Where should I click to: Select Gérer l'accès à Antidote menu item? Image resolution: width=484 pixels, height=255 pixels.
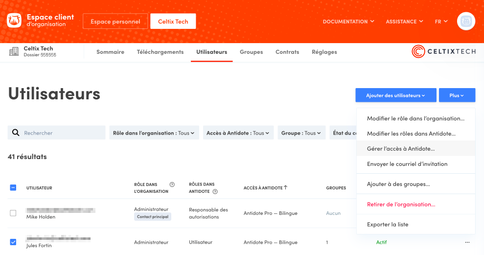pos(401,148)
